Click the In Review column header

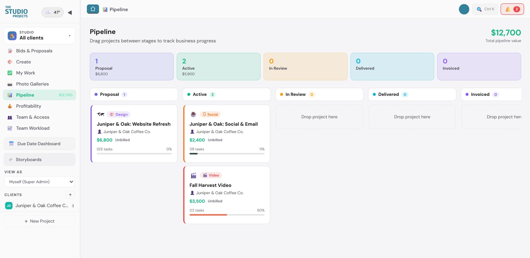tap(319, 95)
